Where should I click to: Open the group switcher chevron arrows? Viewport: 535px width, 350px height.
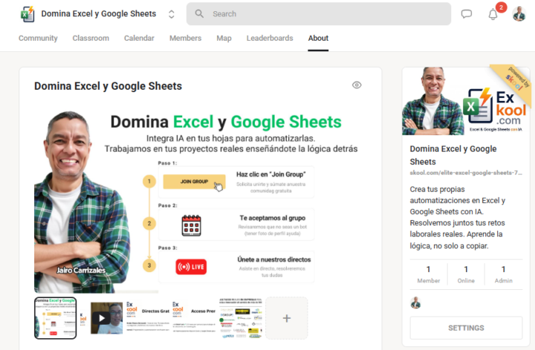(x=172, y=14)
